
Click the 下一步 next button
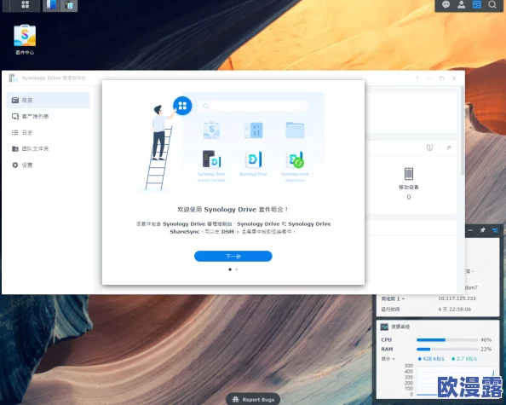[233, 256]
